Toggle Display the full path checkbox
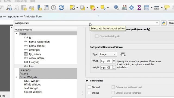 (97, 36)
